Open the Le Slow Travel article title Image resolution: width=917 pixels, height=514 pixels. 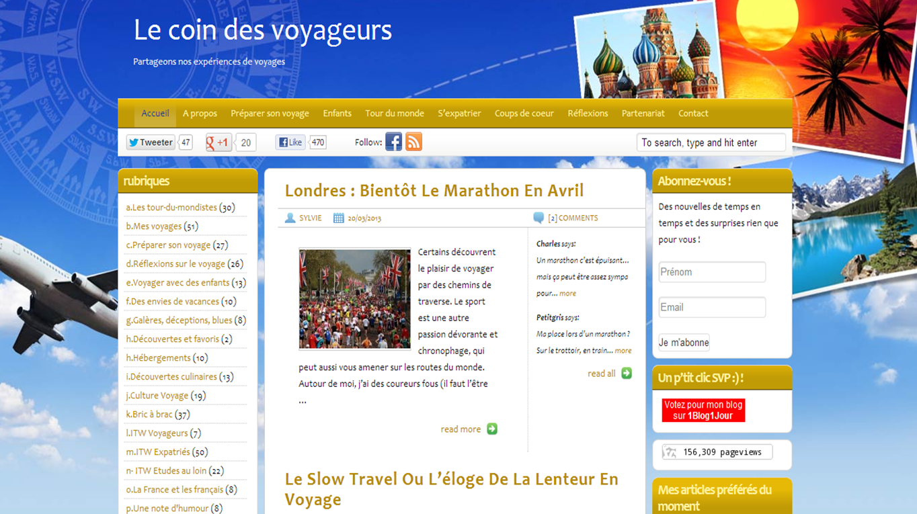[452, 489]
